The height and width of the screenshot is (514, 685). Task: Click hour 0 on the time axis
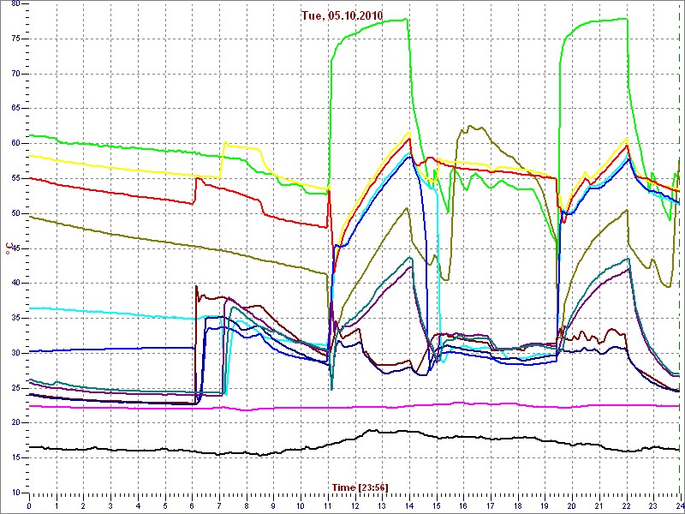29,505
